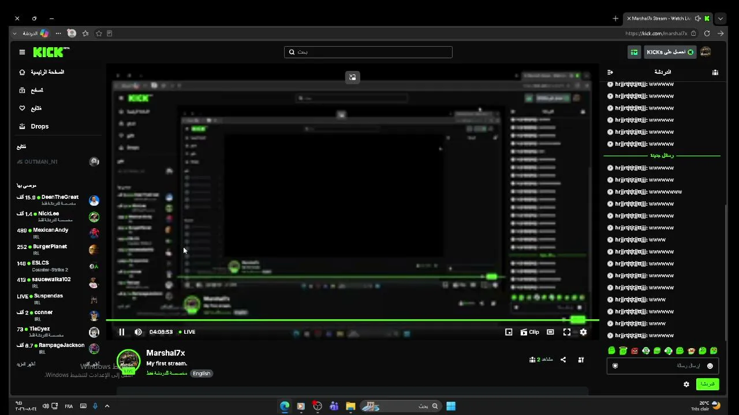Insert the first quick emote in chat

tap(612, 350)
